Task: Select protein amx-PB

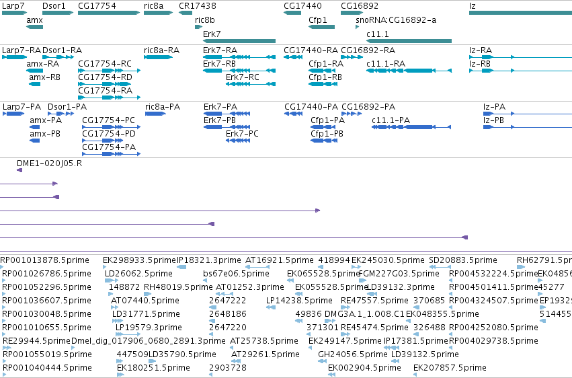Action: tap(45, 134)
